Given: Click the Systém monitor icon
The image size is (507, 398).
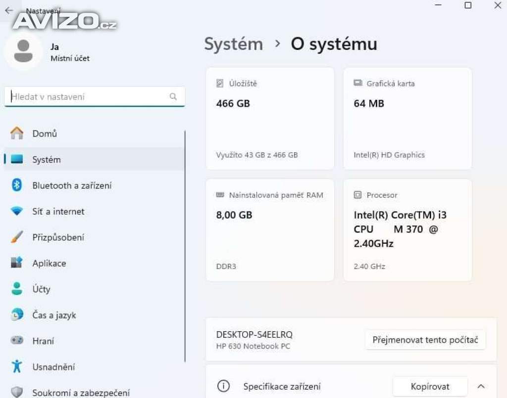Looking at the screenshot, I should pos(17,159).
